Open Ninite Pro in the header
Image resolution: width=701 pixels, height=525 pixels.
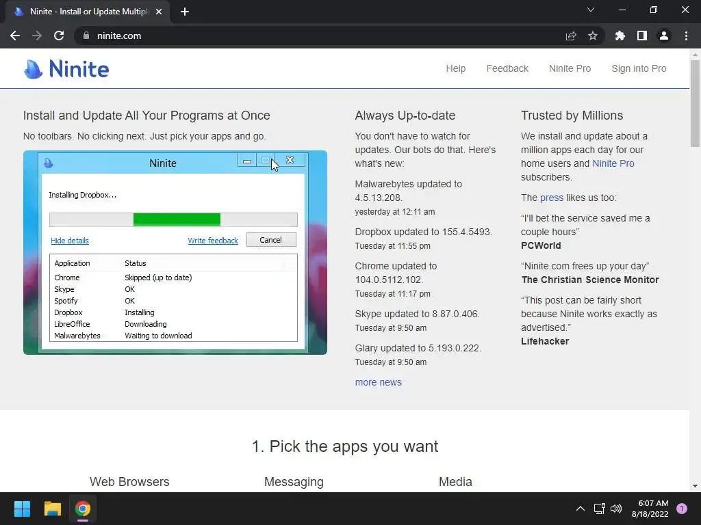point(570,68)
